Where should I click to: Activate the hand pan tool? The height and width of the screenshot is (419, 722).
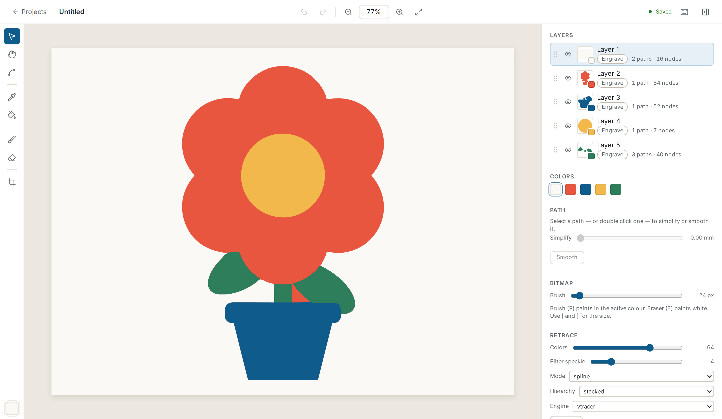pyautogui.click(x=12, y=54)
